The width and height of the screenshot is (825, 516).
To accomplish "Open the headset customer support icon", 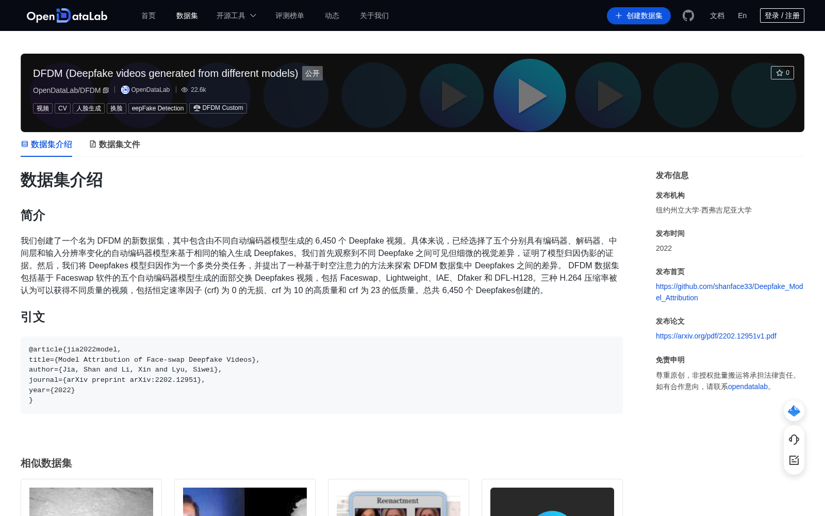I will [x=794, y=440].
